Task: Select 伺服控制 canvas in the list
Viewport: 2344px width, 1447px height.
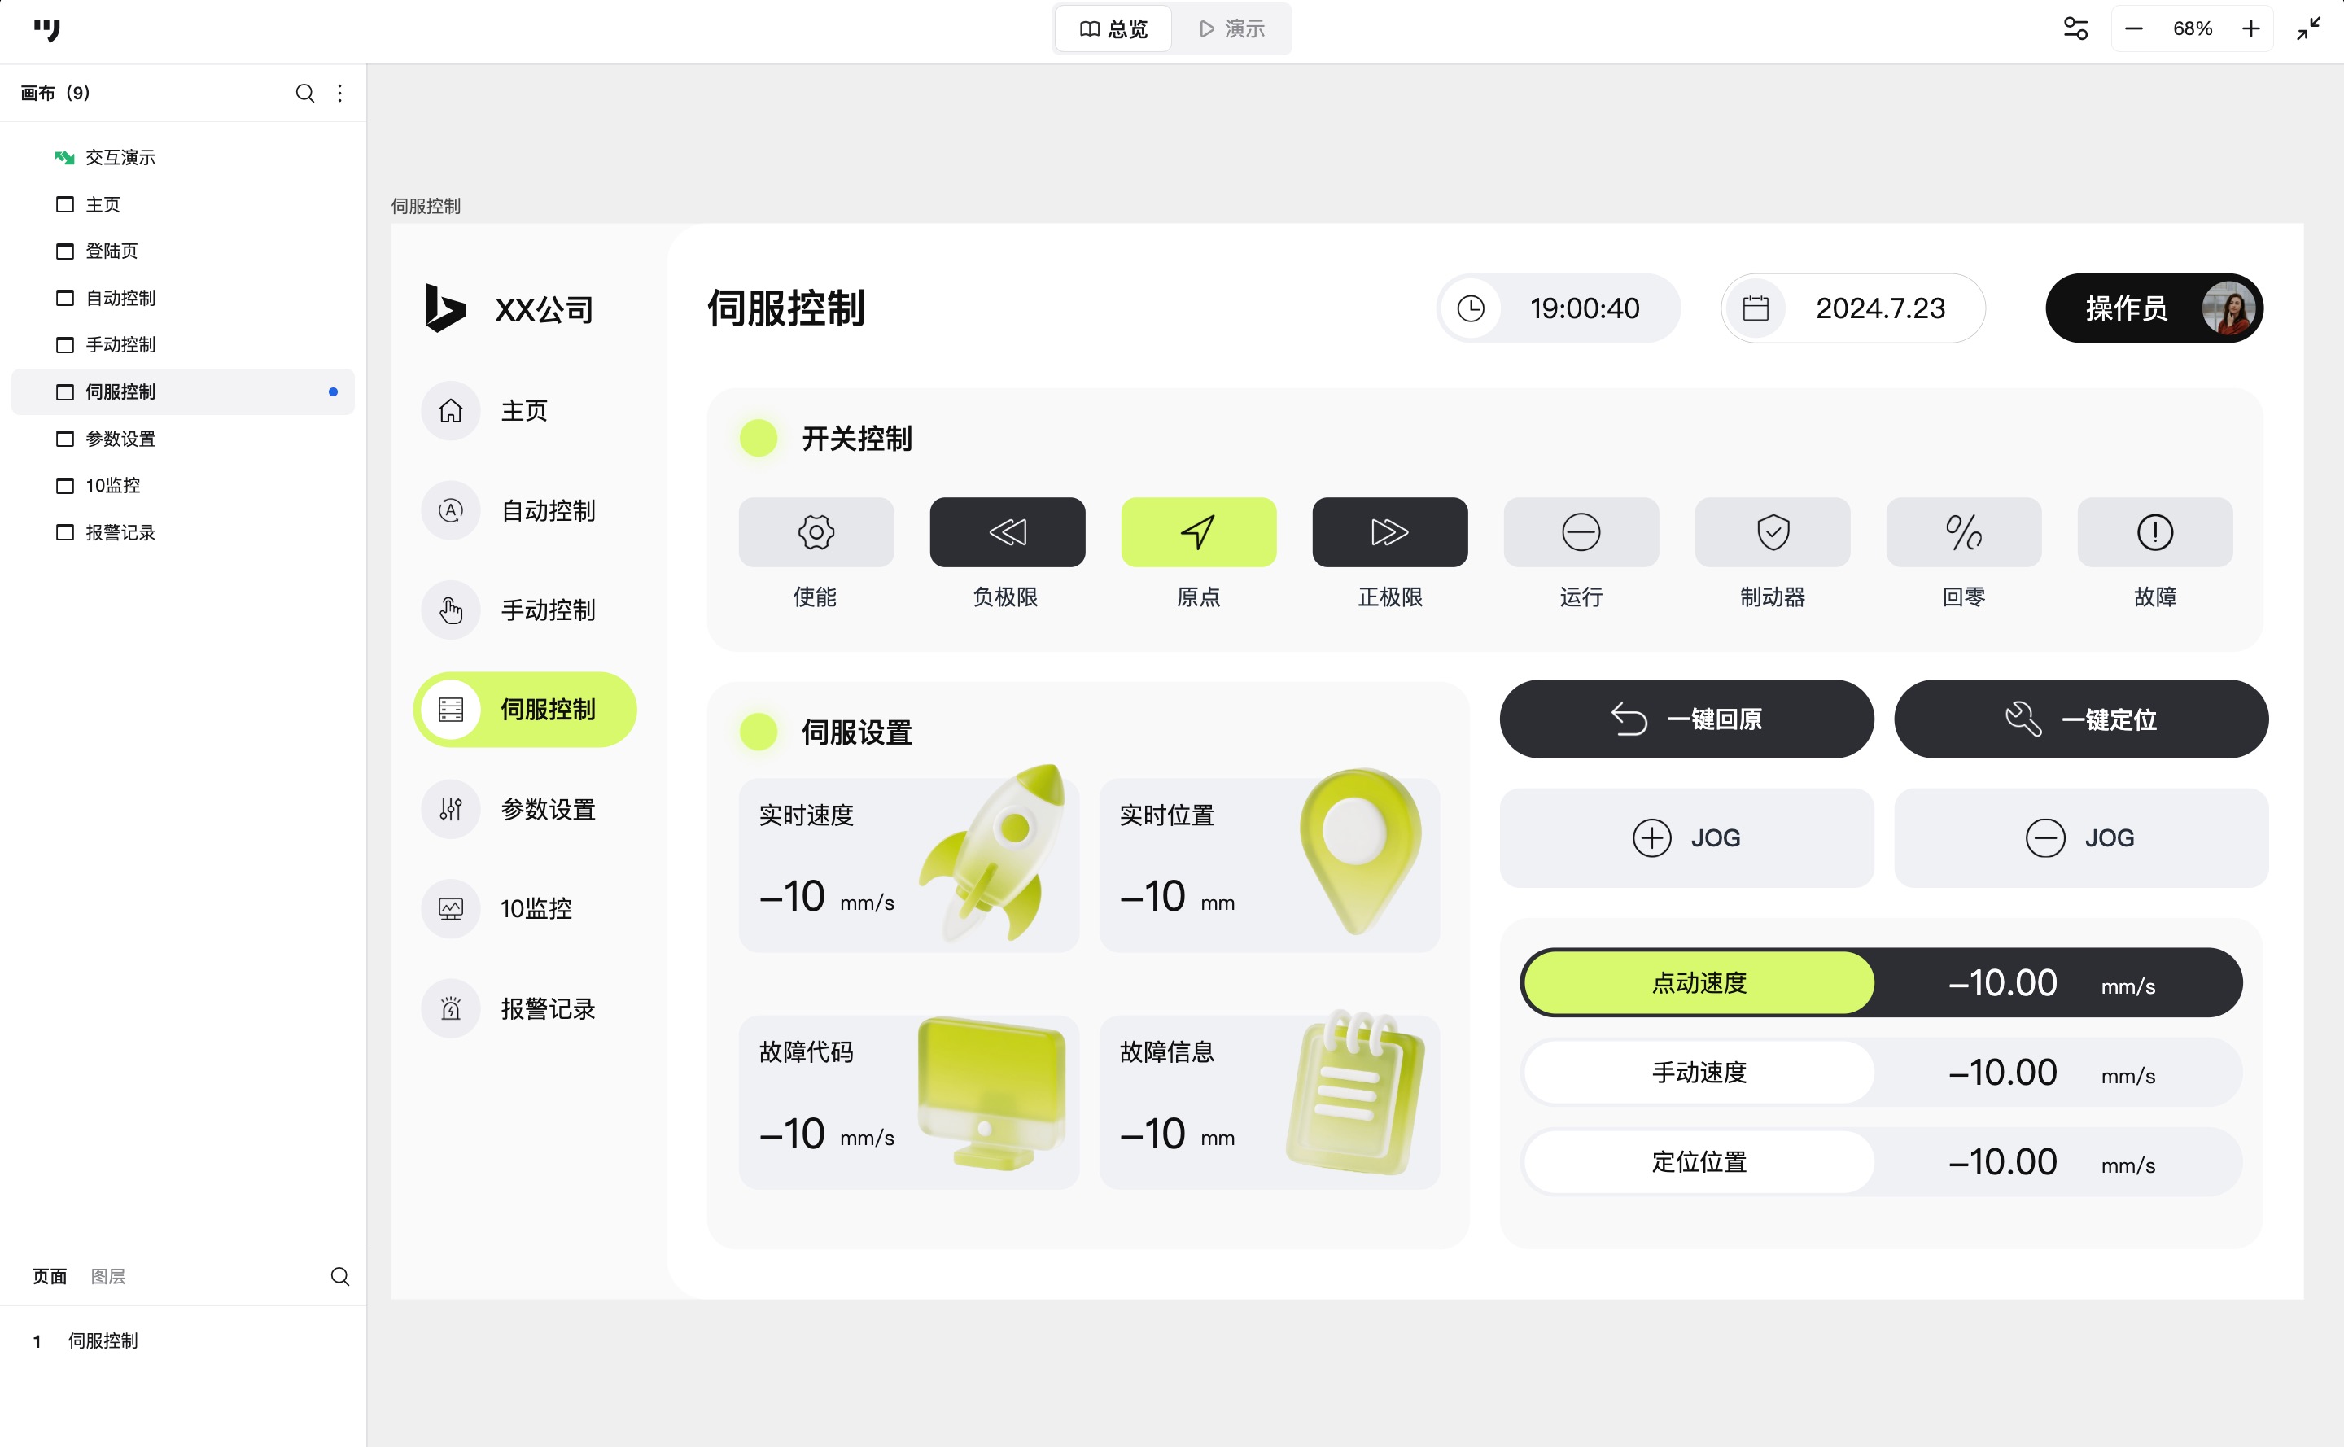Action: pos(183,391)
